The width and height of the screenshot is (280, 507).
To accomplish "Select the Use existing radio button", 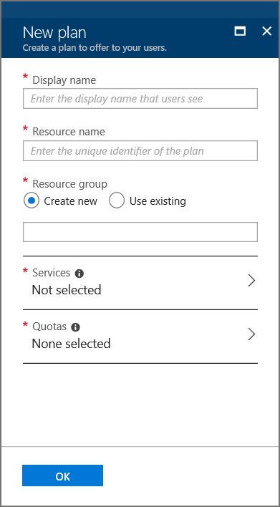I will 117,201.
